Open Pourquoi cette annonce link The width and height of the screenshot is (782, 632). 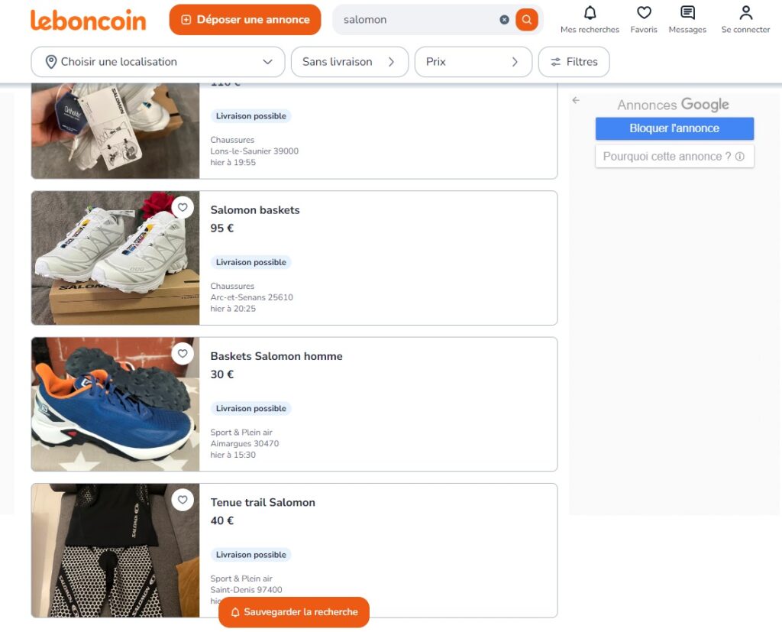pos(674,156)
